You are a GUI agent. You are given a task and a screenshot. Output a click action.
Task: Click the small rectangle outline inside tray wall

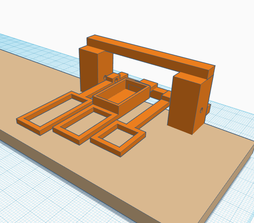[134, 87]
